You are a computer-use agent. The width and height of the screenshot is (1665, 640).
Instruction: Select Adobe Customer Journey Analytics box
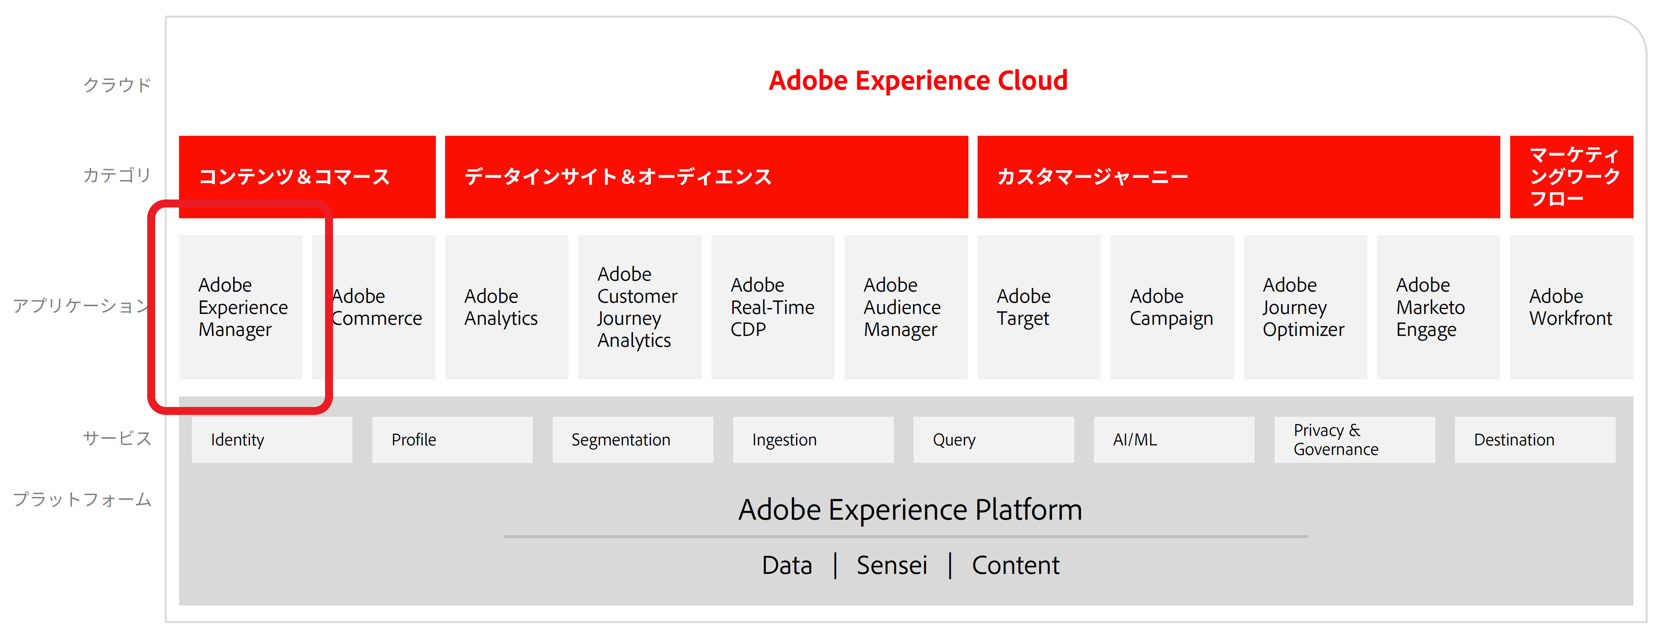pos(640,307)
